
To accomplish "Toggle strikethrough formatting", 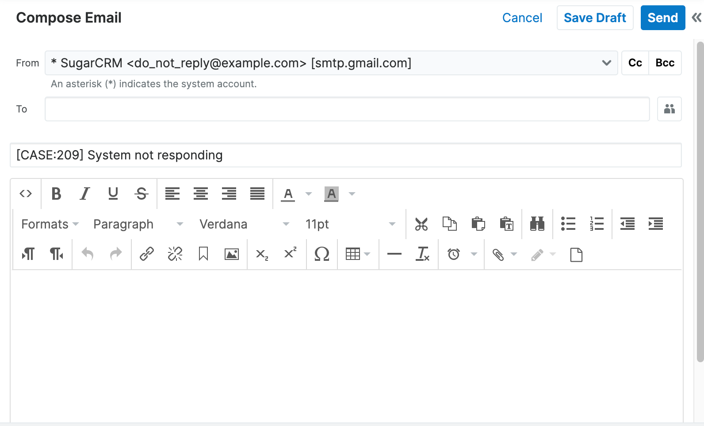I will point(141,194).
